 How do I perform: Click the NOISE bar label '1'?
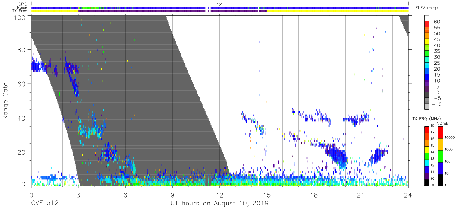445,185
